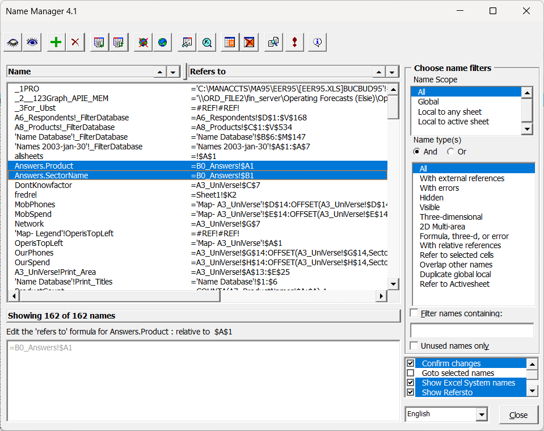544x431 pixels.
Task: Select the Answers.SectorName row
Action: [197, 175]
